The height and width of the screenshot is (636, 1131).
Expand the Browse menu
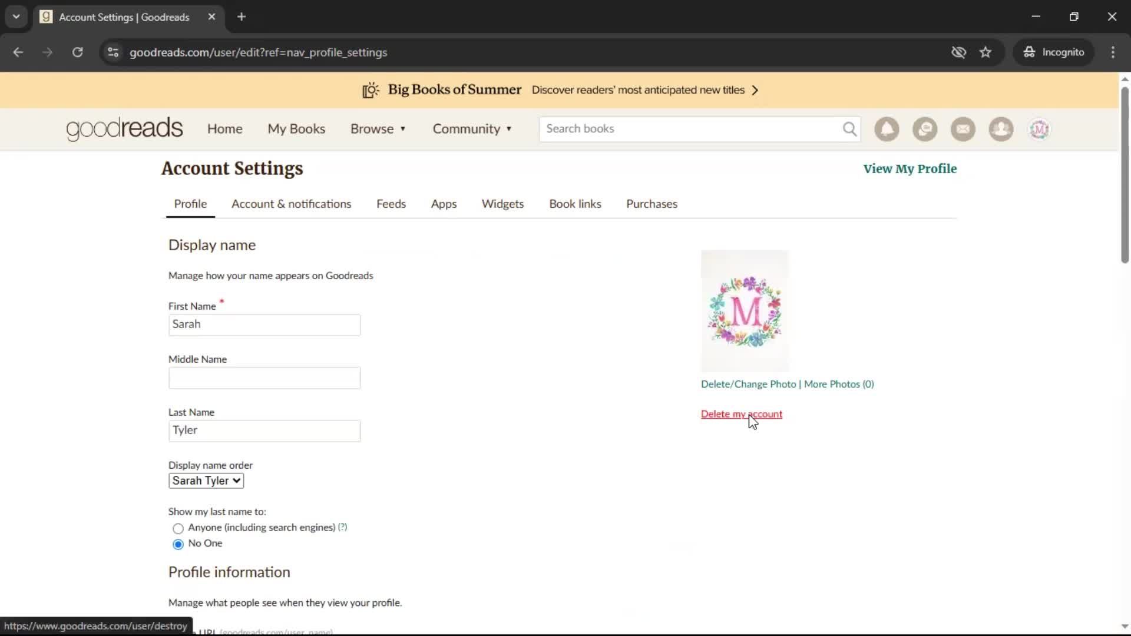378,129
